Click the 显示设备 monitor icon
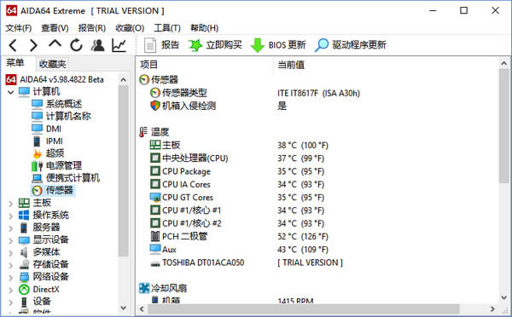 pos(24,240)
